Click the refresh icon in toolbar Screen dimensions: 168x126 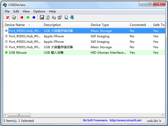coord(48,17)
